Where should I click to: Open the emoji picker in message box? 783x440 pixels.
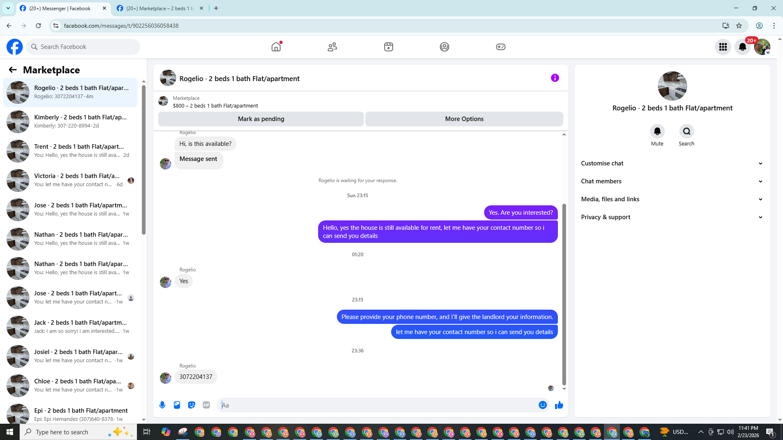coord(542,405)
